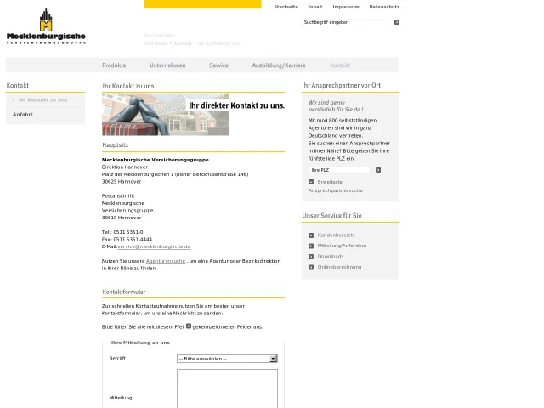Go to the Service menu item

pyautogui.click(x=218, y=65)
